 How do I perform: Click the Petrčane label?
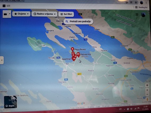pyautogui.click(x=62, y=82)
